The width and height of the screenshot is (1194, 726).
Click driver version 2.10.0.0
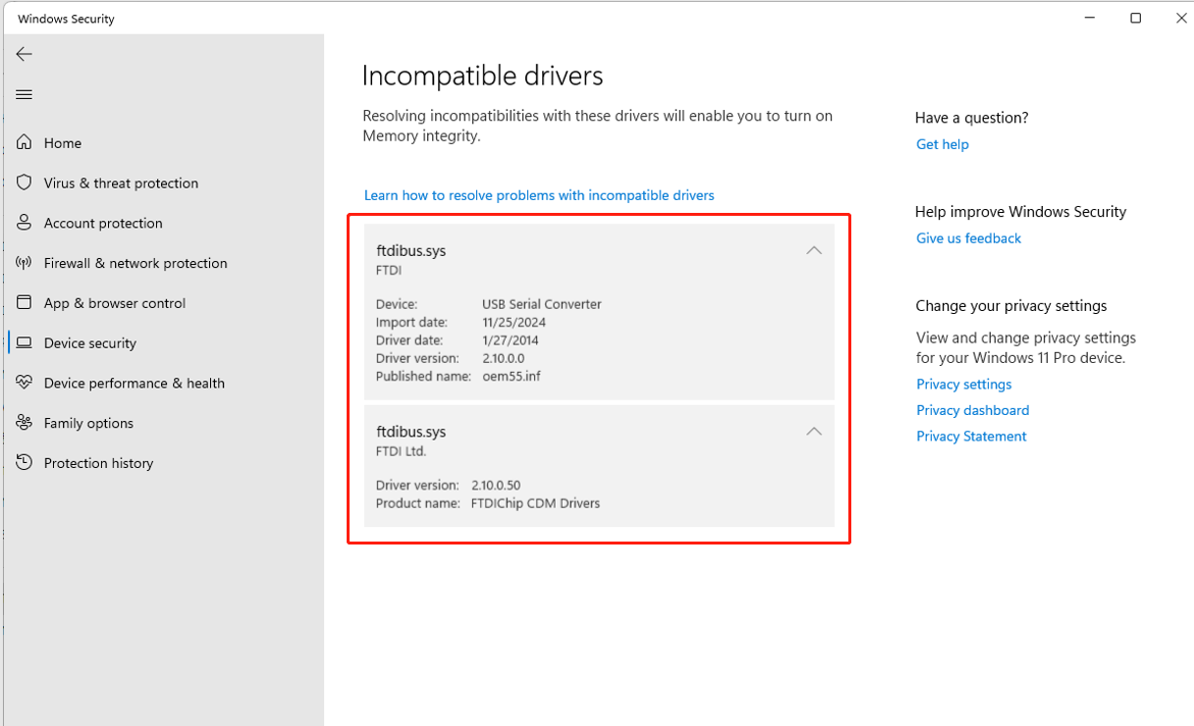coord(506,358)
